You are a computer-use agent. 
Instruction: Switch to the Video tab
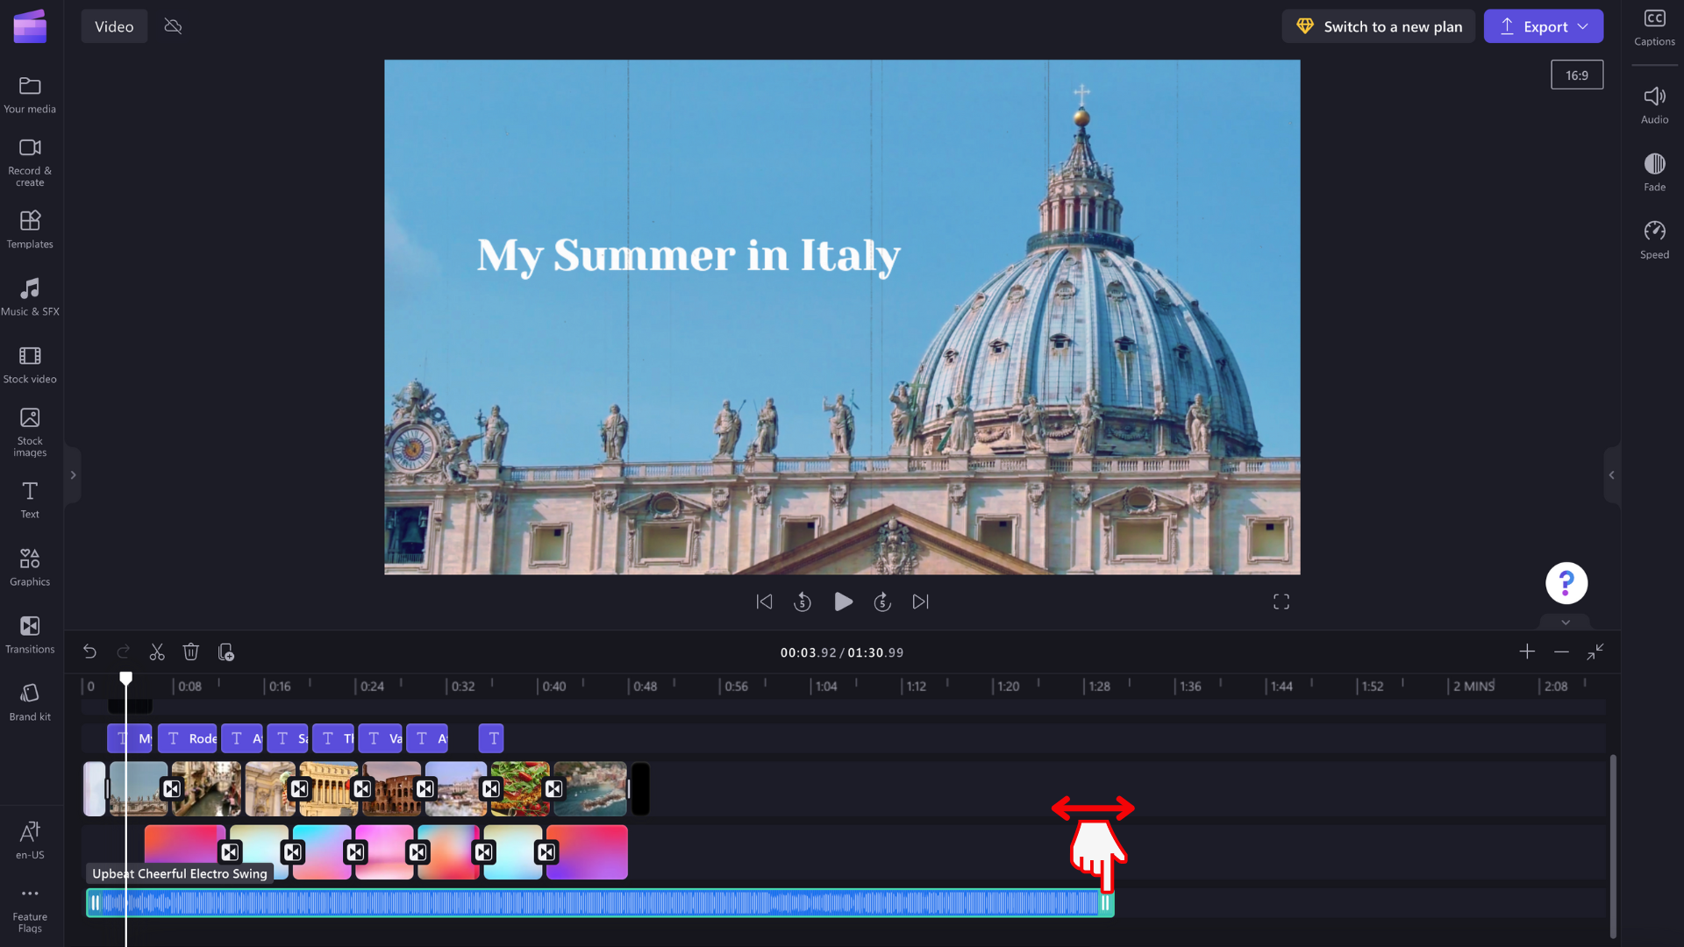pos(114,26)
